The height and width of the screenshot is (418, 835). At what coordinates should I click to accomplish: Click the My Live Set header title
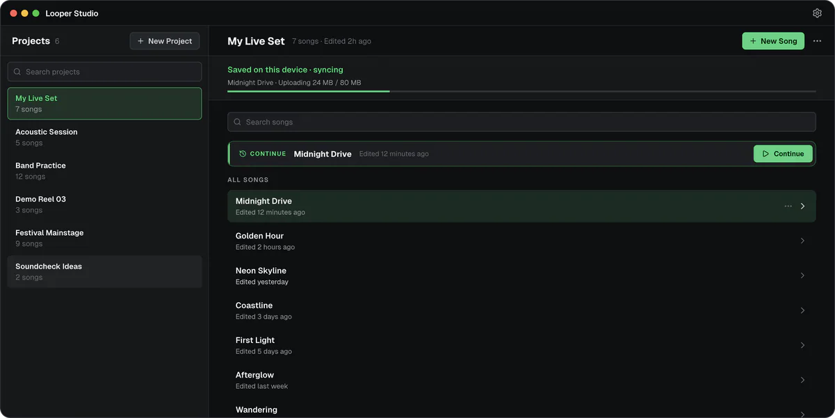click(256, 41)
